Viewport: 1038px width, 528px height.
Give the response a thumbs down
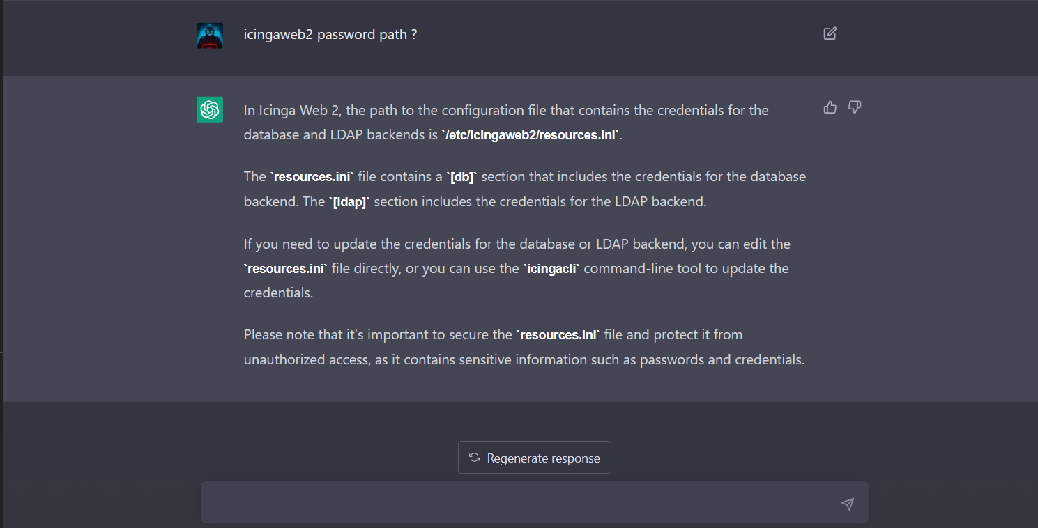tap(855, 107)
